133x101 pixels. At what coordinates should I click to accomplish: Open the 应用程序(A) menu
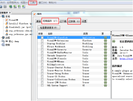coord(13,2)
